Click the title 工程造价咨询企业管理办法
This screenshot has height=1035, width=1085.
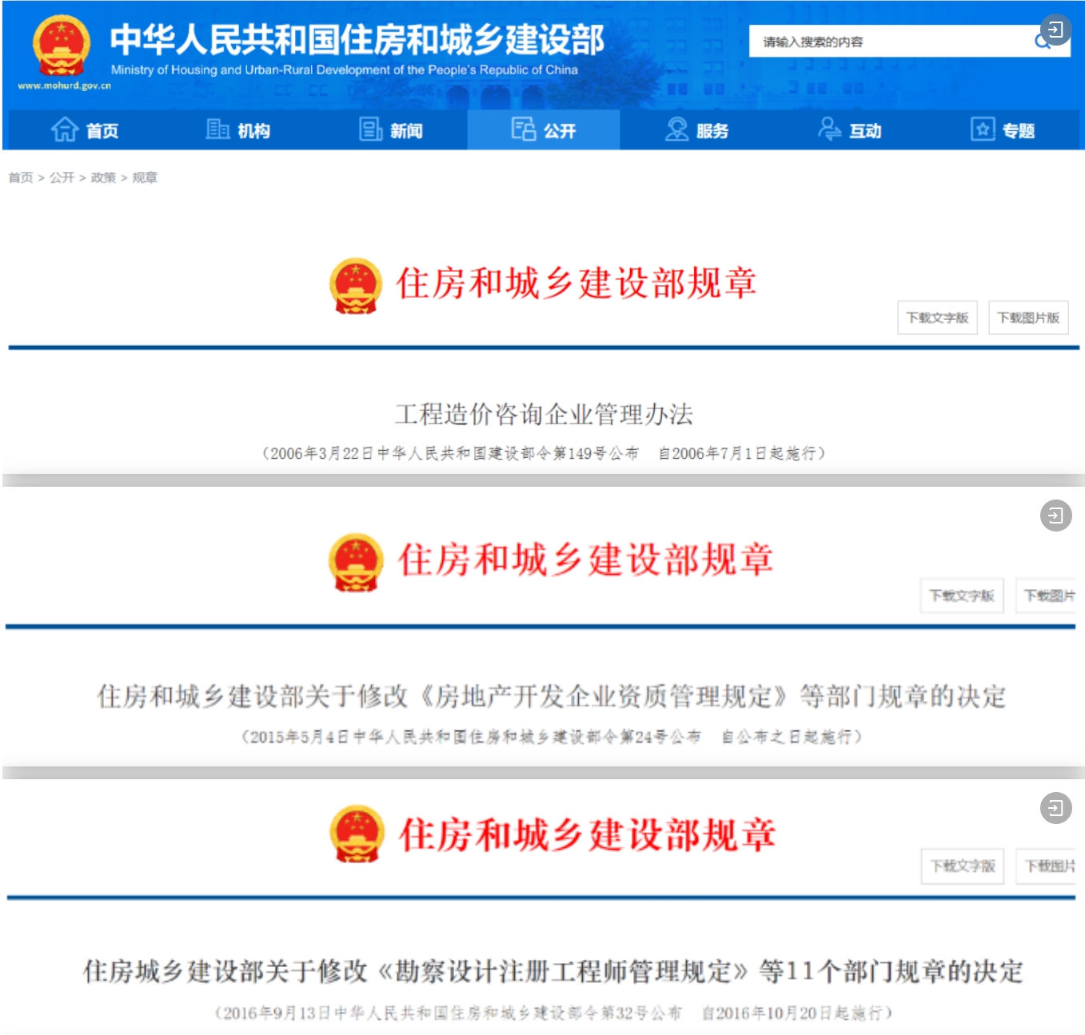(x=544, y=414)
